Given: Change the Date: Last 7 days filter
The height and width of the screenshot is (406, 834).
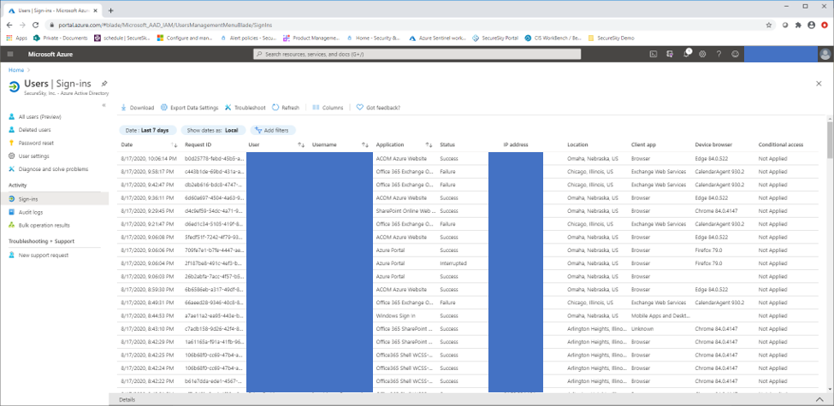Looking at the screenshot, I should click(147, 130).
